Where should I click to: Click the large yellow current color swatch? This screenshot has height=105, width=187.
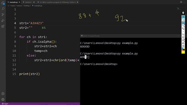[183, 52]
